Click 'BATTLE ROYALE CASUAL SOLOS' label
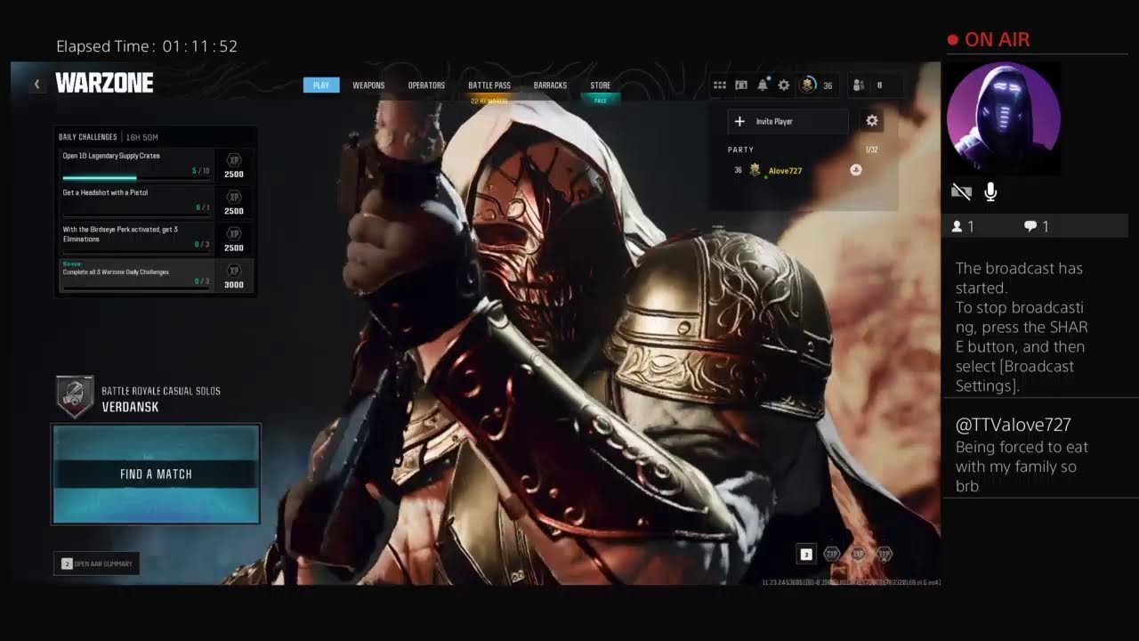Screen dimensions: 1139x641 [x=161, y=391]
